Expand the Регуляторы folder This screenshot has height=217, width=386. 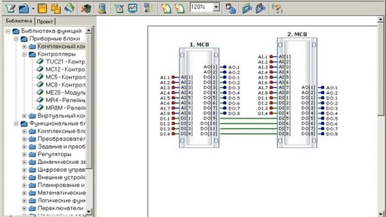(x=24, y=154)
